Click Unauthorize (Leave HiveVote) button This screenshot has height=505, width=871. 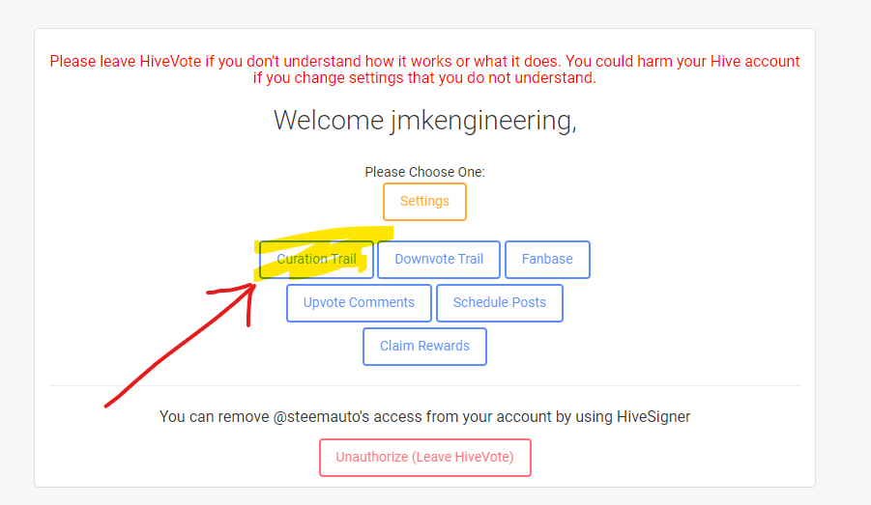point(425,458)
